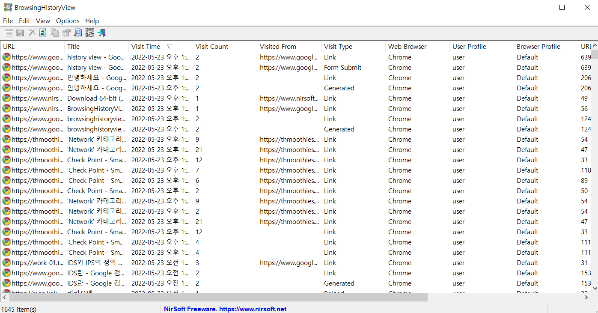Click the vertical scrollbar up arrow
Viewport: 598px width, 313px height.
coord(595,45)
